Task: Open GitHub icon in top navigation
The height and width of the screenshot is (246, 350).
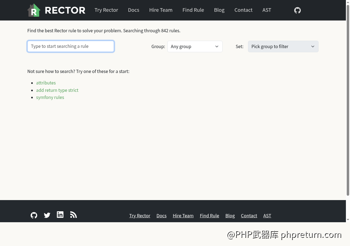Action: point(297,10)
